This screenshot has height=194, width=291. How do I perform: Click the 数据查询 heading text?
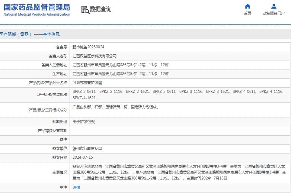pos(100,9)
